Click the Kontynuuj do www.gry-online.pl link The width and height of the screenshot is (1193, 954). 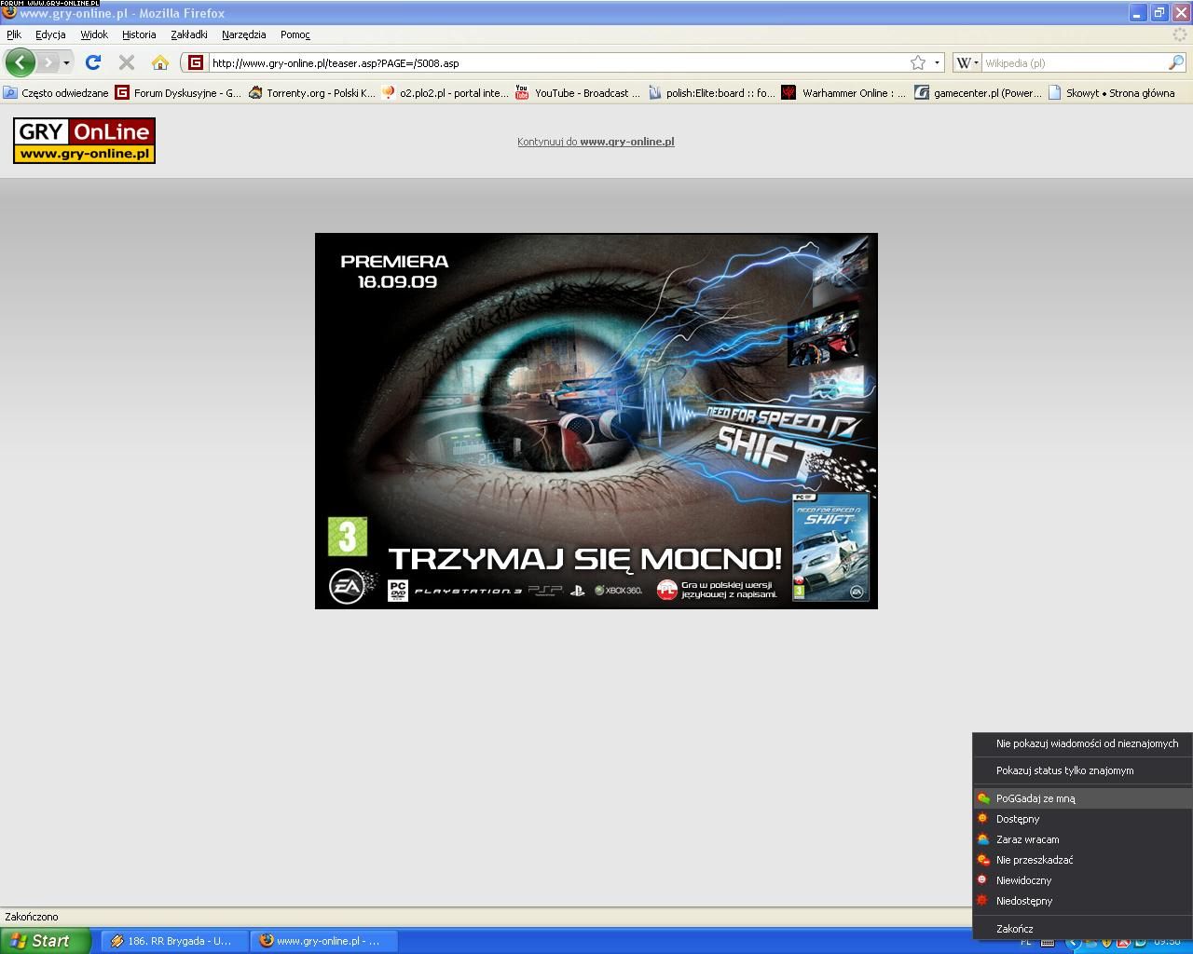596,142
